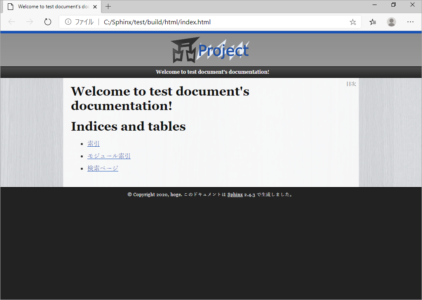This screenshot has height=300, width=422.
Task: Close the Welcome to test document tab
Action: click(x=95, y=7)
